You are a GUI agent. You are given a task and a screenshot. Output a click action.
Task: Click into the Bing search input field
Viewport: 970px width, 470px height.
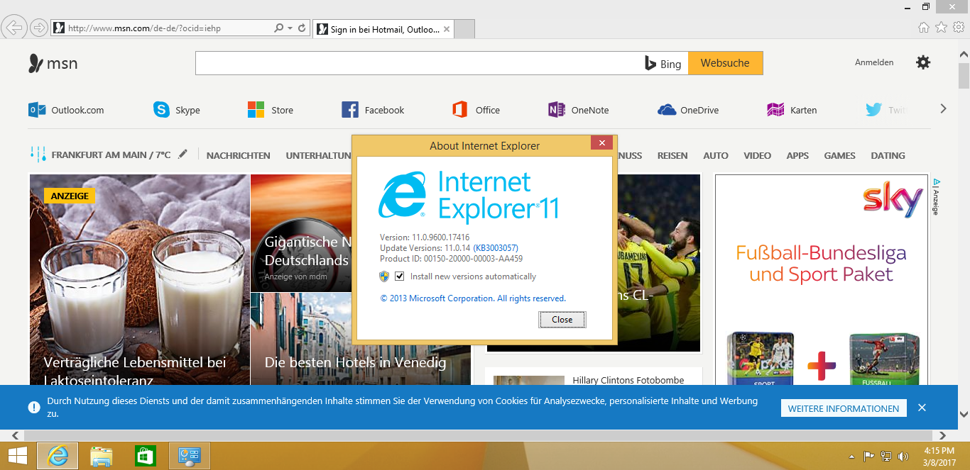point(419,63)
